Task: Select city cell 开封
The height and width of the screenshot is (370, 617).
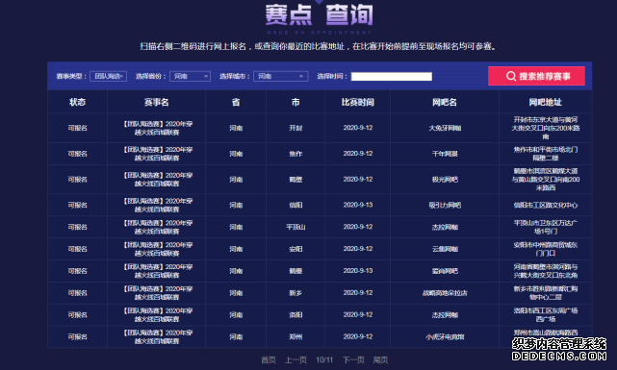Action: (x=296, y=128)
